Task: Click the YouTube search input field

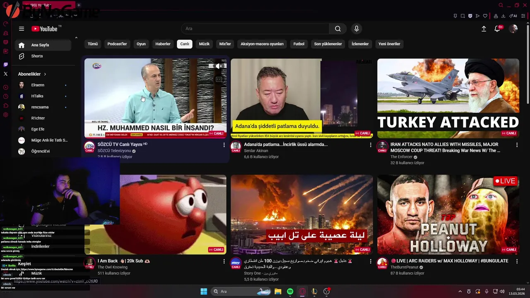Action: [255, 29]
